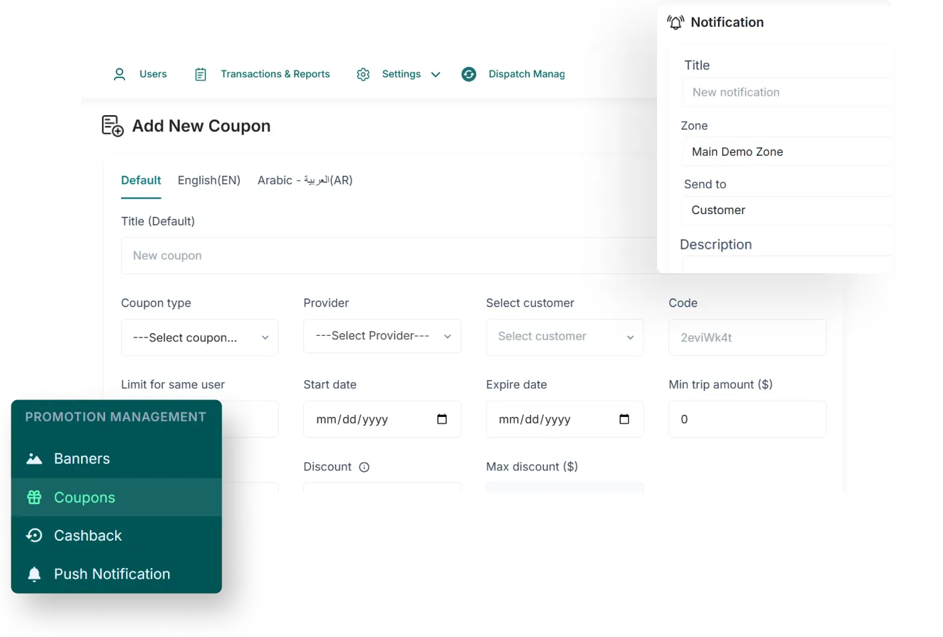
Task: Switch to the Arabic (AR) tab
Action: 305,180
